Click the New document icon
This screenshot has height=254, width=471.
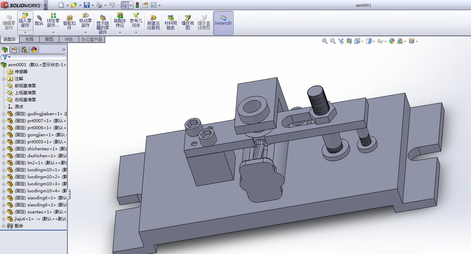click(x=61, y=5)
